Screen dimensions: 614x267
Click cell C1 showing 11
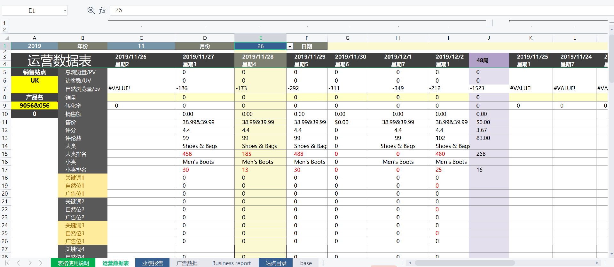(141, 46)
